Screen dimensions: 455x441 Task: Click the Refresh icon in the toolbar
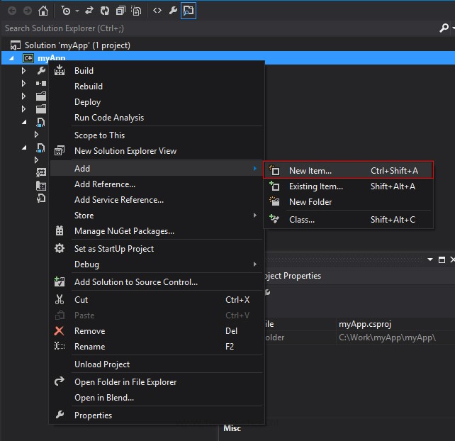[105, 11]
